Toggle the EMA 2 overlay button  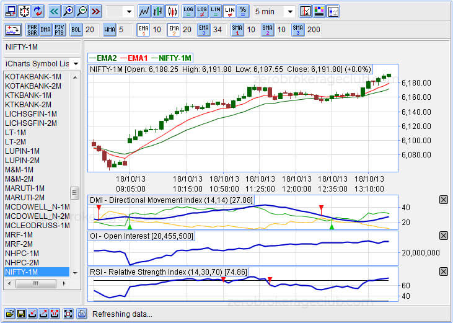click(x=174, y=30)
